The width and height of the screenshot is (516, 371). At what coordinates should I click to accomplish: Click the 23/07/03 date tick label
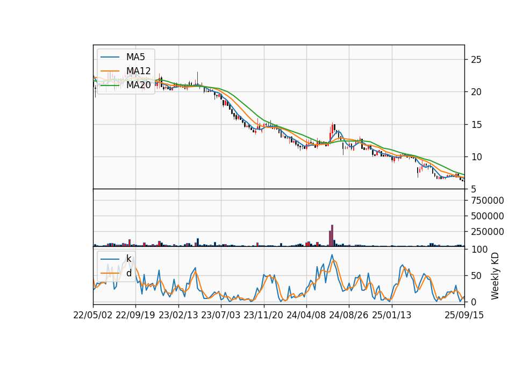(221, 315)
